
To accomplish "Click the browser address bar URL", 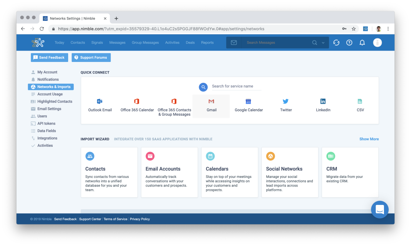I will point(161,29).
